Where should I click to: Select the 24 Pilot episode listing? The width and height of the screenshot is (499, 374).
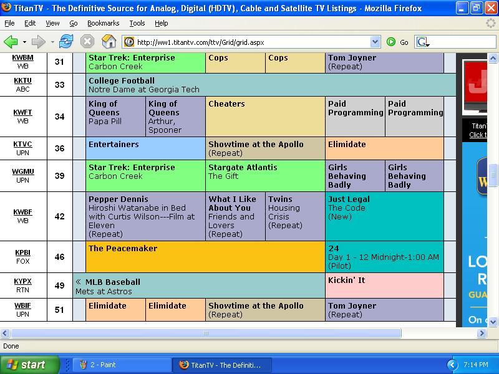(x=384, y=257)
